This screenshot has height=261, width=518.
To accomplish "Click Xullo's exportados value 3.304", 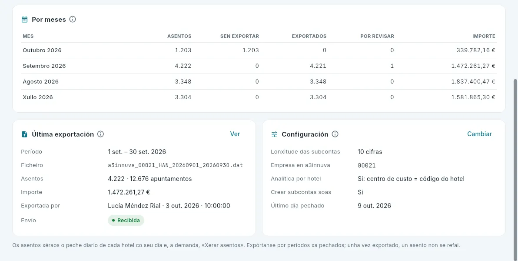I will coord(318,97).
